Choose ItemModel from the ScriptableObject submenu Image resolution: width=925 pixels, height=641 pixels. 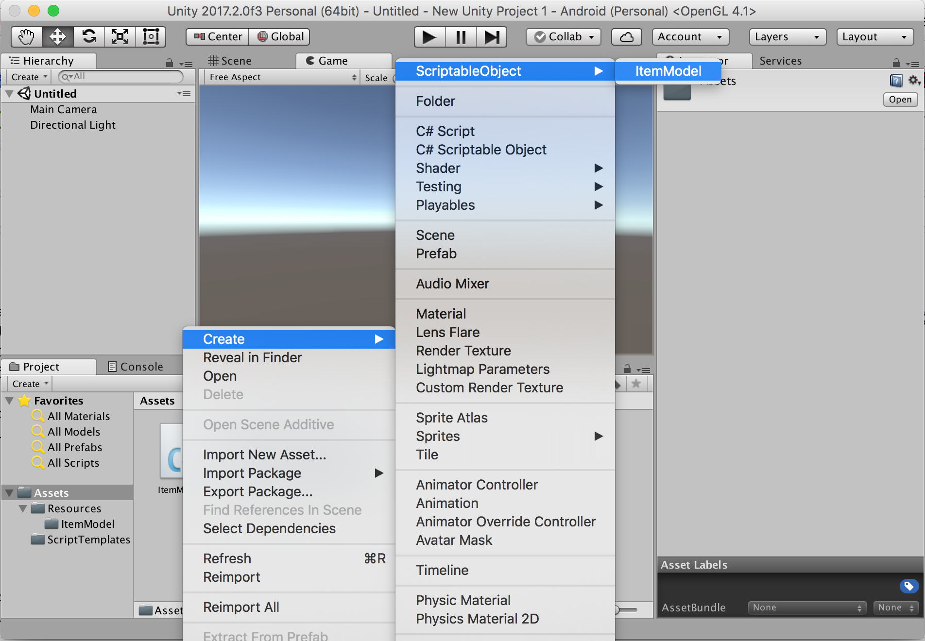coord(668,71)
